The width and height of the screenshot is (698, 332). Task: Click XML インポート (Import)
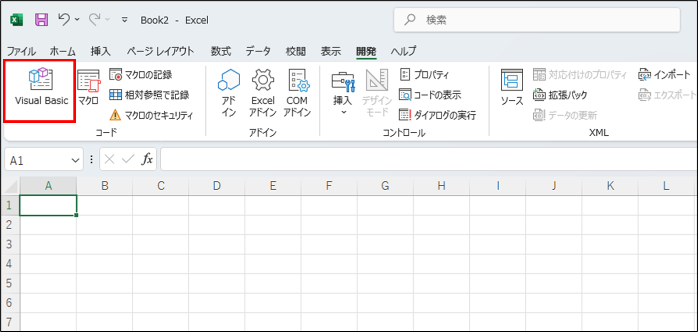click(x=665, y=75)
